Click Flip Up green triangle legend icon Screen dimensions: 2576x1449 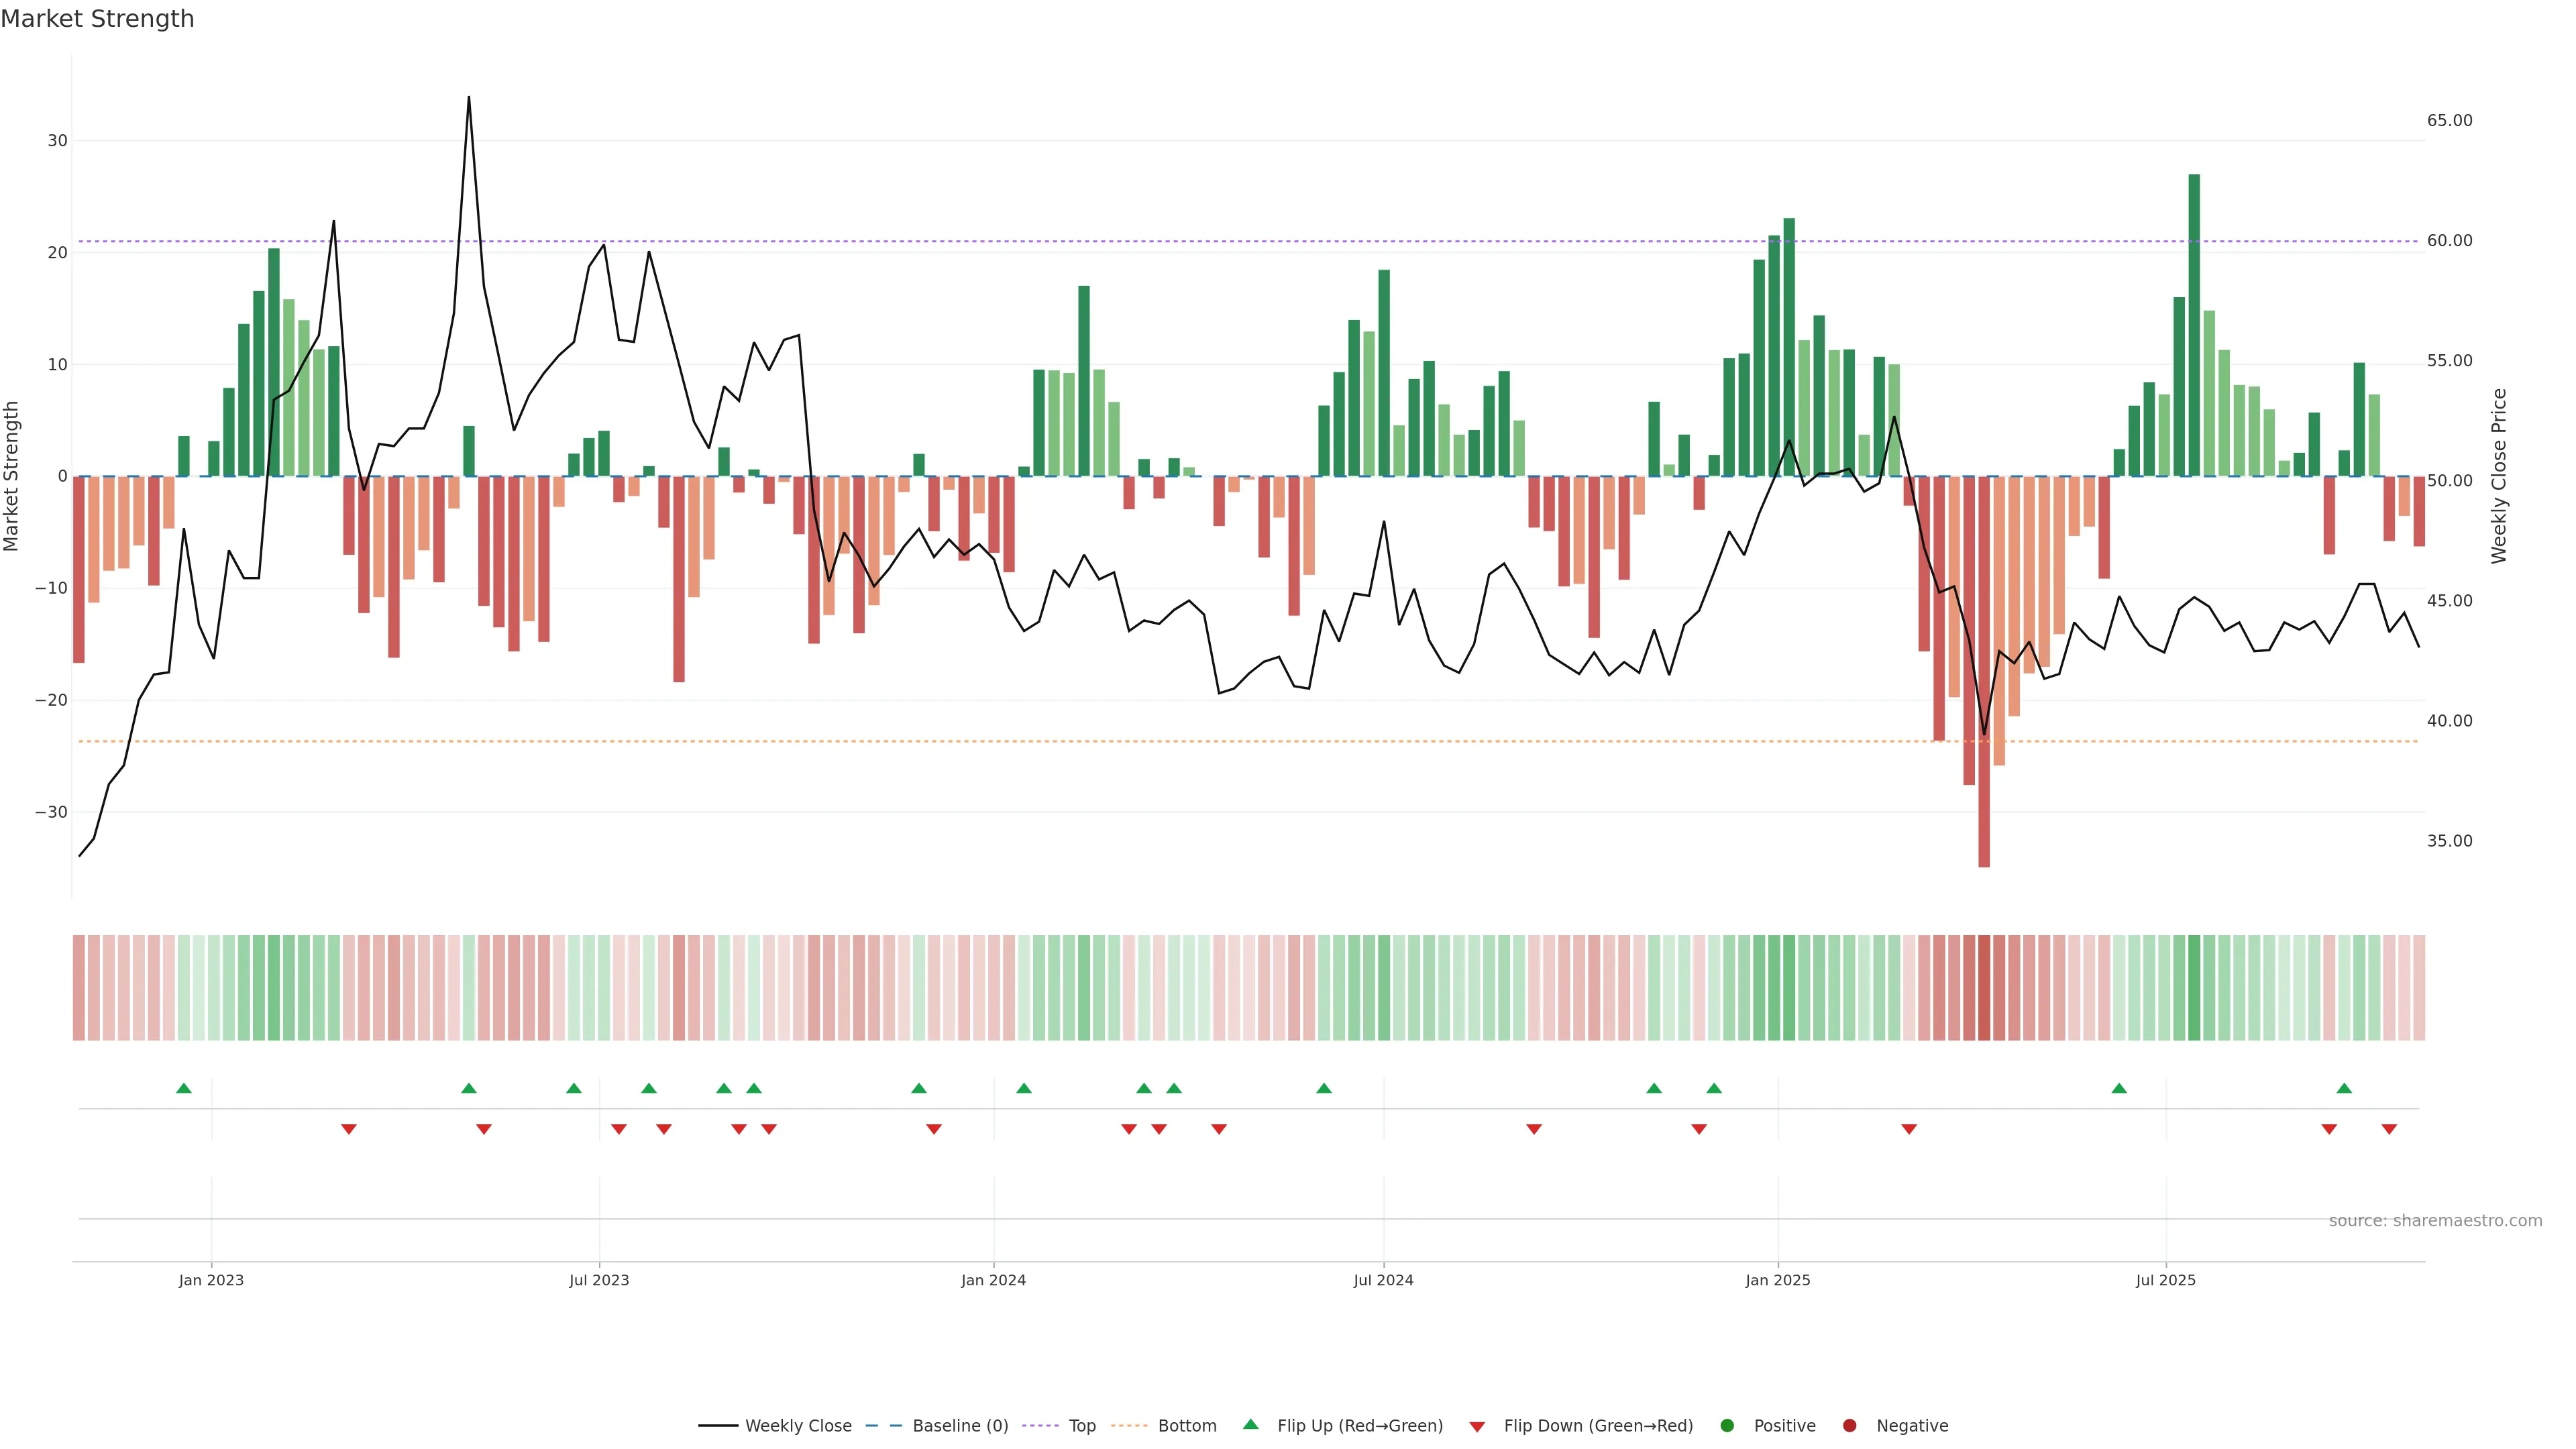tap(1250, 1424)
